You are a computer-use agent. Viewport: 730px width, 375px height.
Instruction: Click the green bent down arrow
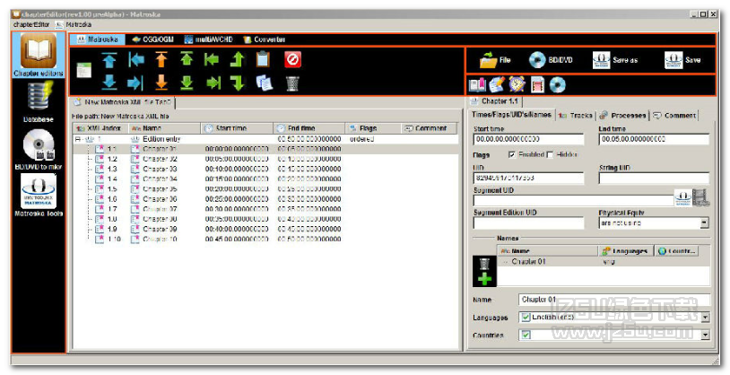[x=238, y=83]
